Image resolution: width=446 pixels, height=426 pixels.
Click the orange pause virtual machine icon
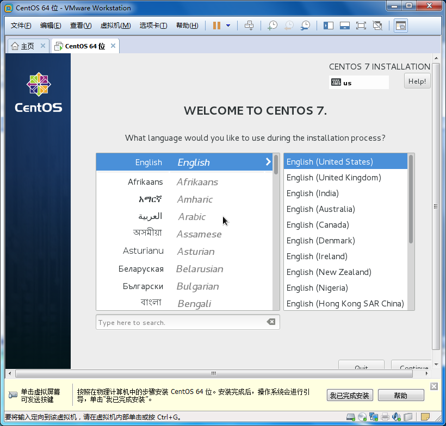point(216,26)
